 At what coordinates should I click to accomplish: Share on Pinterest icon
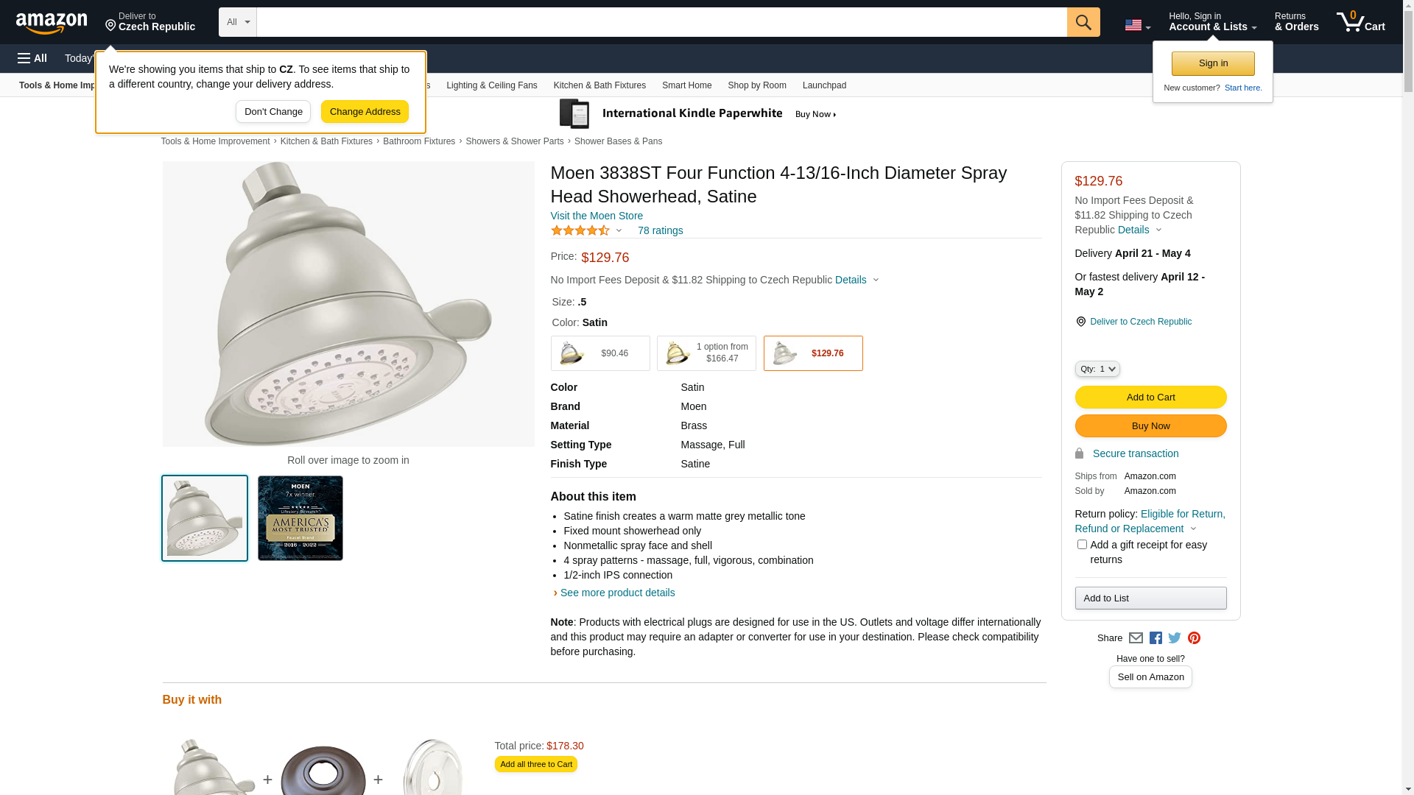(x=1194, y=638)
